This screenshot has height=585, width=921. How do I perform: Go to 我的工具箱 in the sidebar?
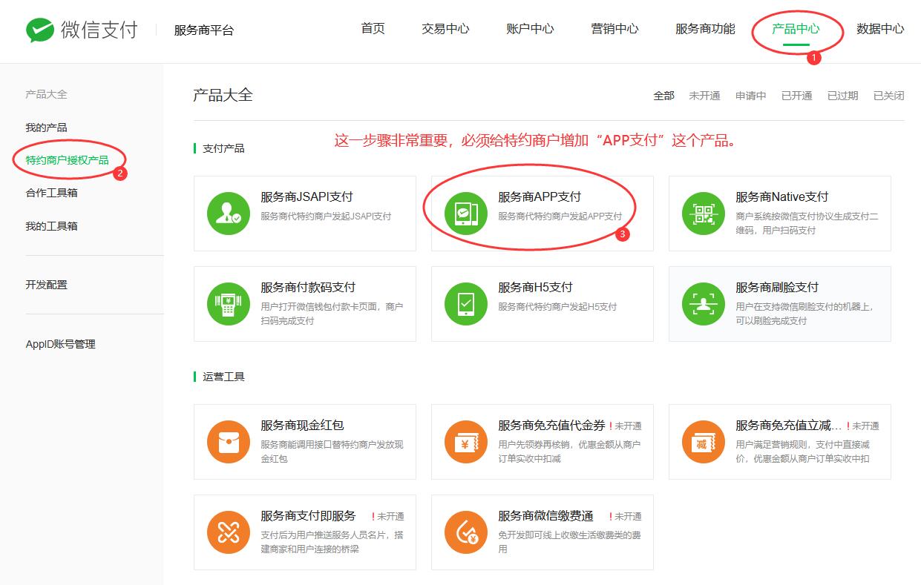(51, 226)
